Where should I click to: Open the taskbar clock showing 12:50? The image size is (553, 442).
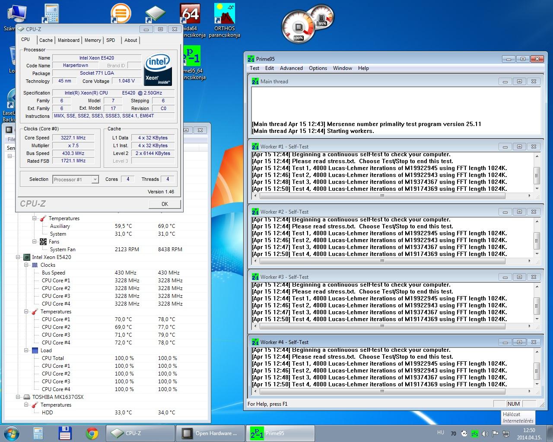(x=529, y=433)
